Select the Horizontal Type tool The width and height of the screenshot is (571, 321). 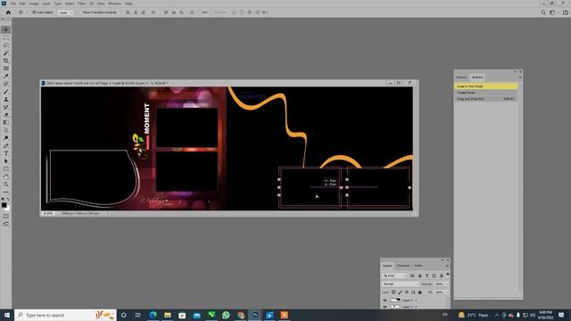coord(6,153)
